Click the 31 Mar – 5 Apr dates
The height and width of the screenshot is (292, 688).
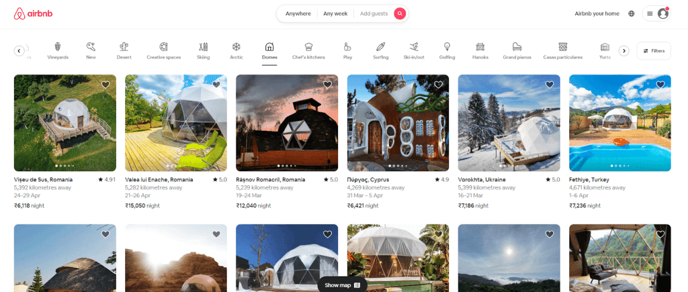pos(366,195)
